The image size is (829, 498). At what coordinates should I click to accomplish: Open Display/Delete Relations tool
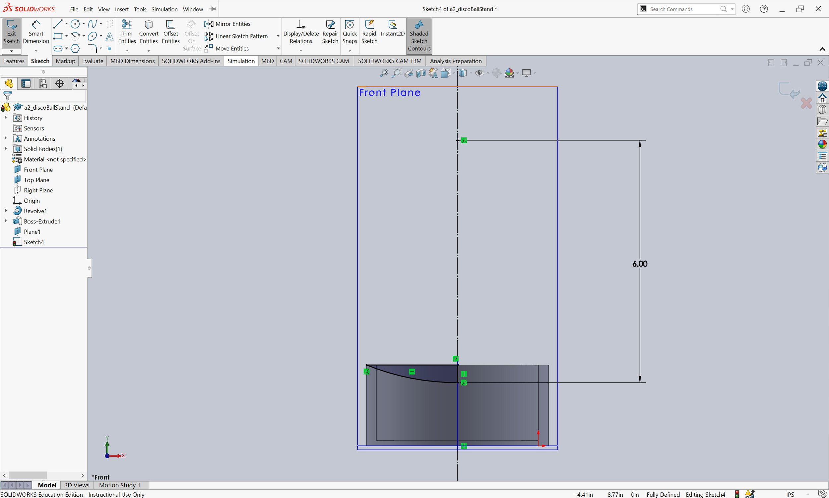pyautogui.click(x=301, y=32)
